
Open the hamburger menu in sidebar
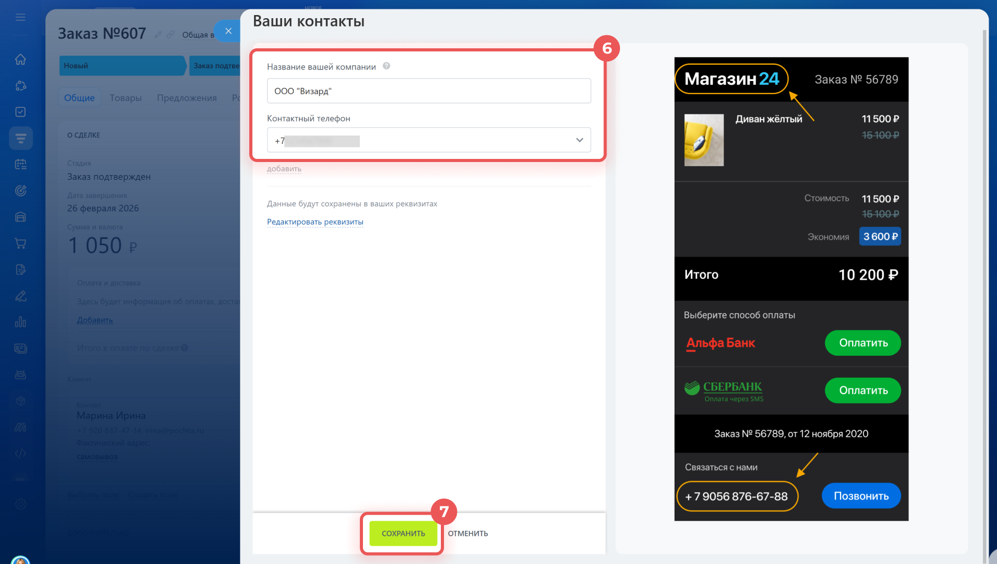click(20, 17)
